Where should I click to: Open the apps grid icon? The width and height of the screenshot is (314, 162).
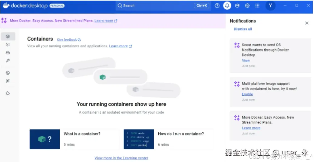point(257,6)
